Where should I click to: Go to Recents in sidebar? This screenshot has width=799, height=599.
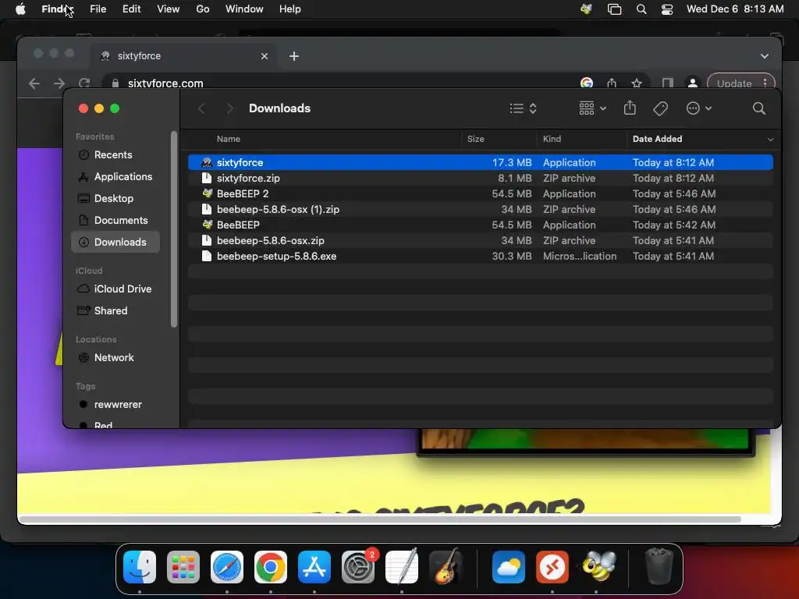point(115,155)
